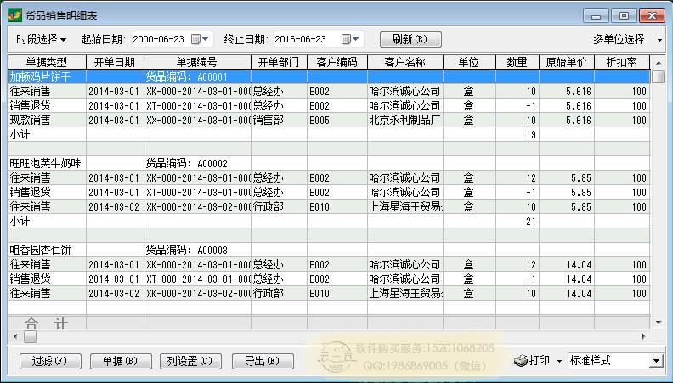Select the 加顿鸡片饼干 product row
This screenshot has width=673, height=383.
click(47, 76)
